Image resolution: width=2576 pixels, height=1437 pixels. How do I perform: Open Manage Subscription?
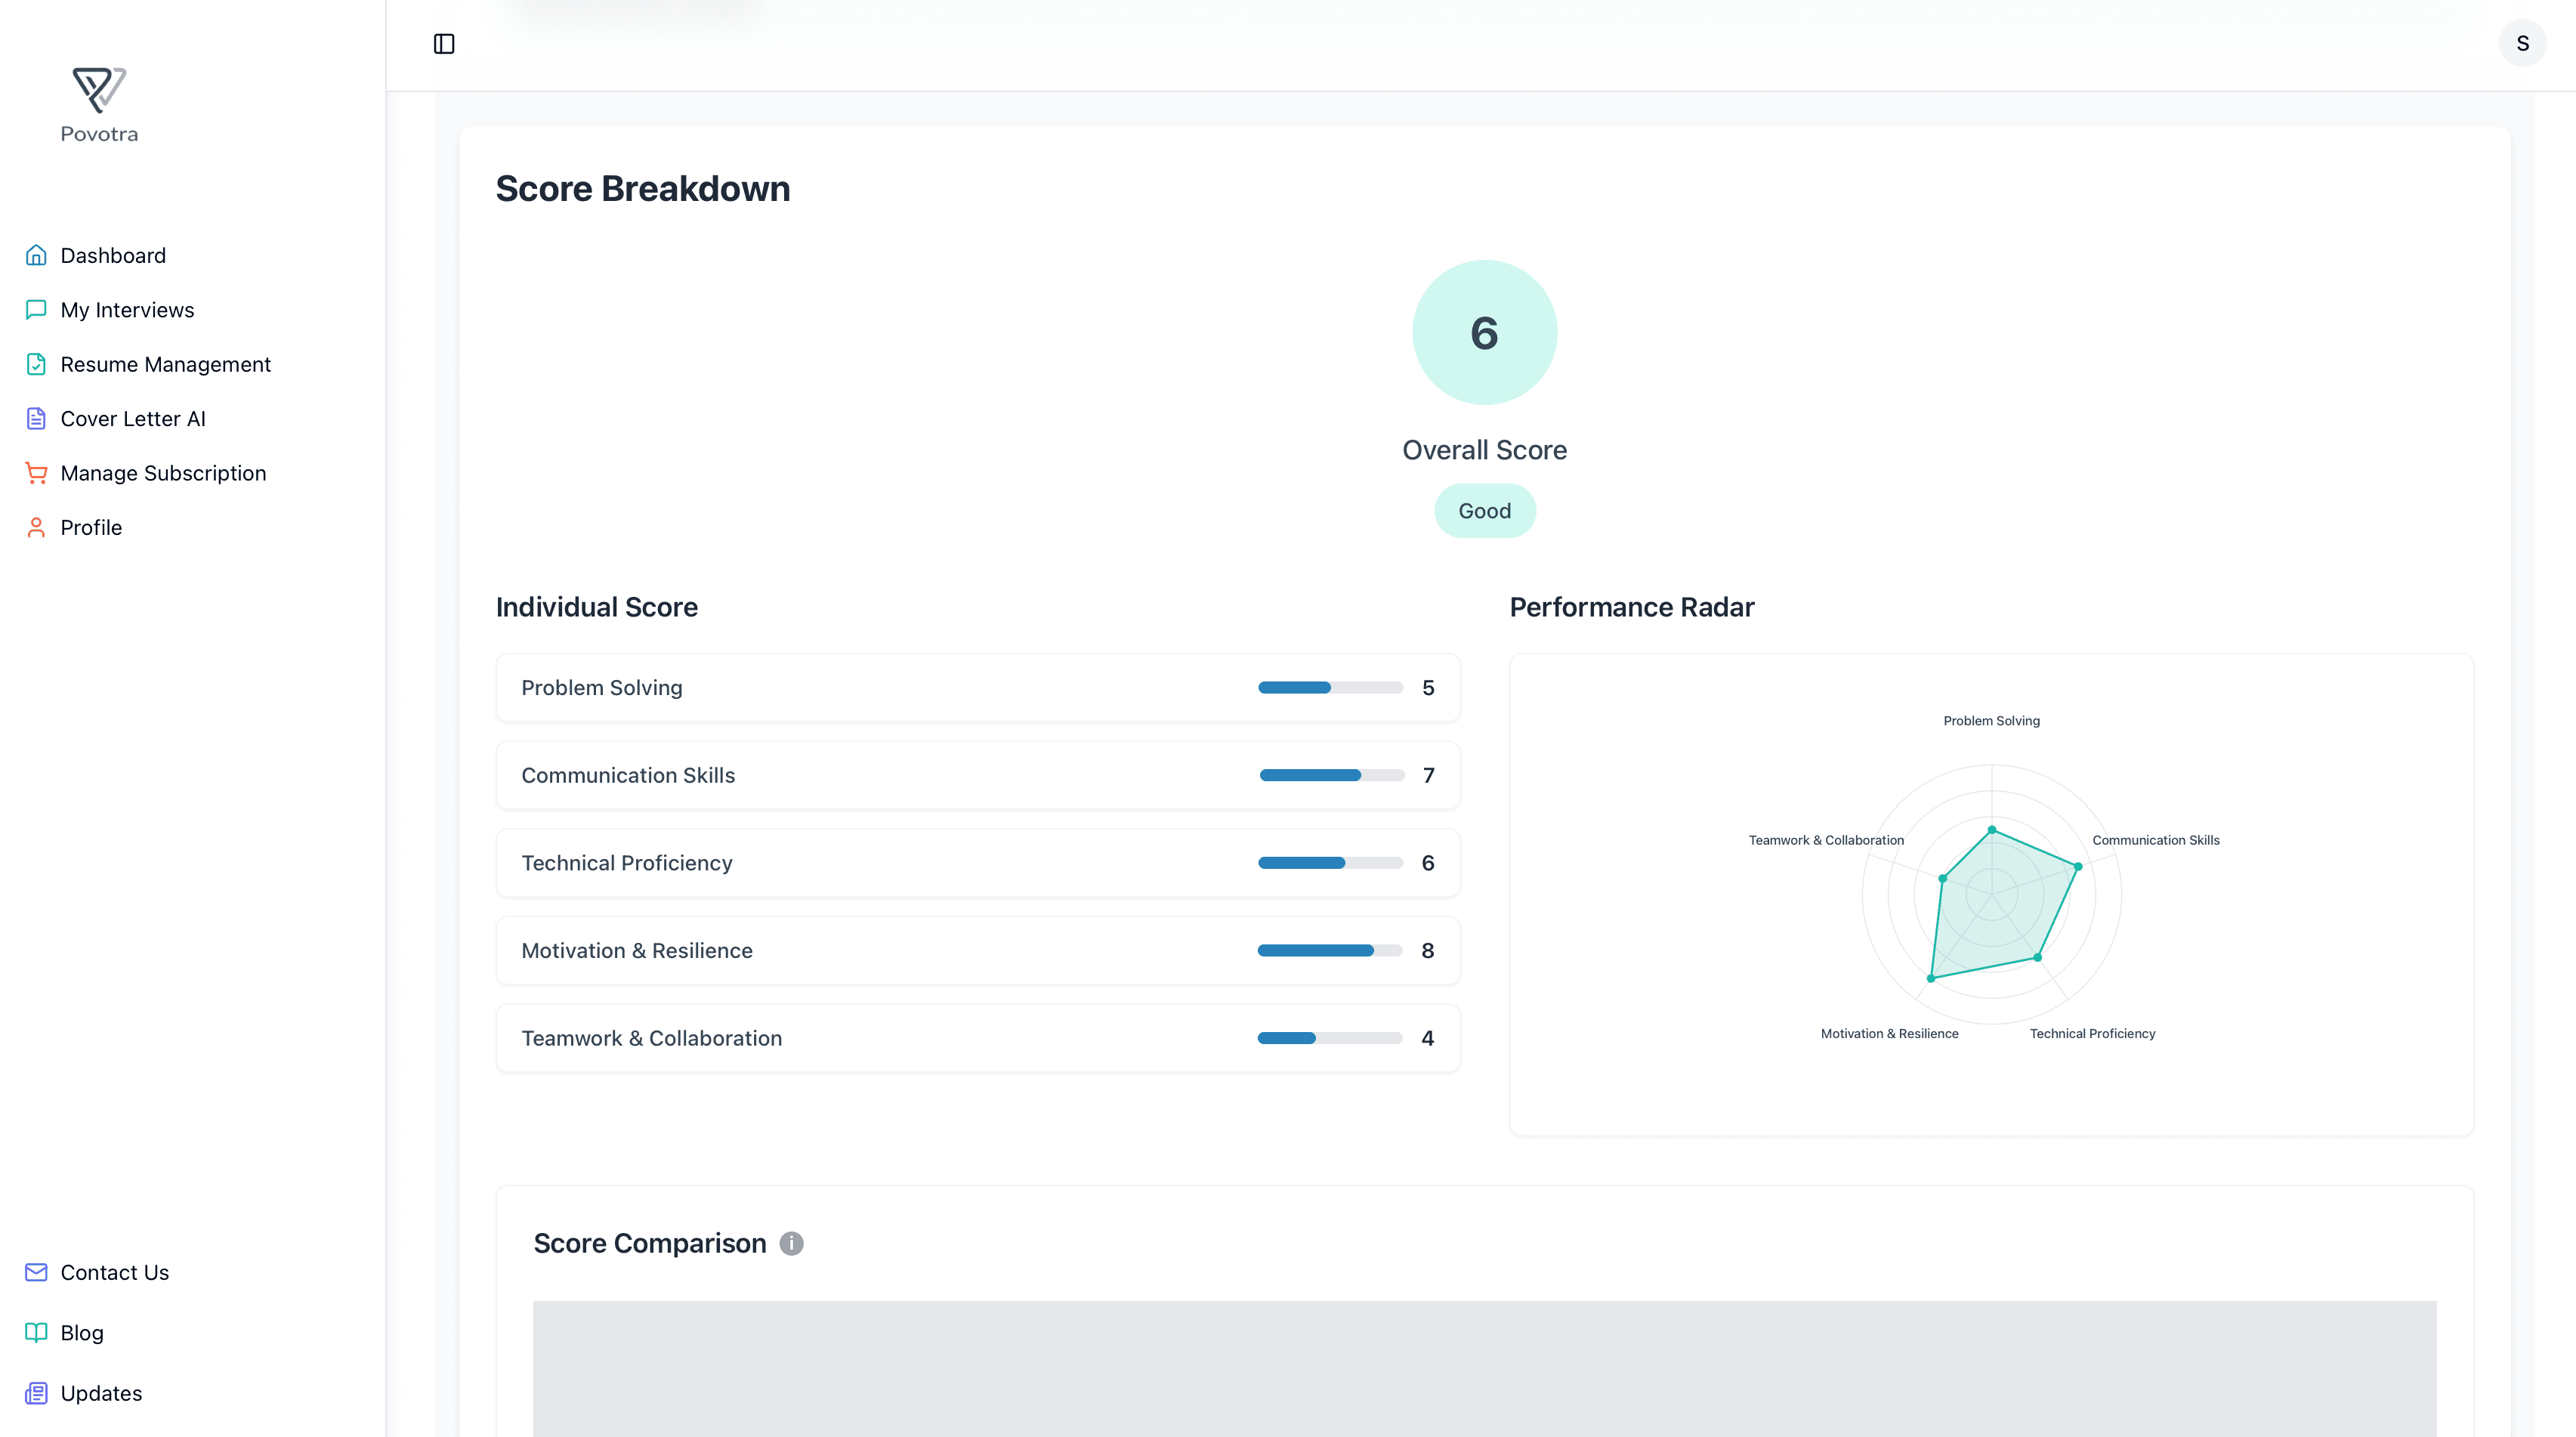[x=163, y=473]
